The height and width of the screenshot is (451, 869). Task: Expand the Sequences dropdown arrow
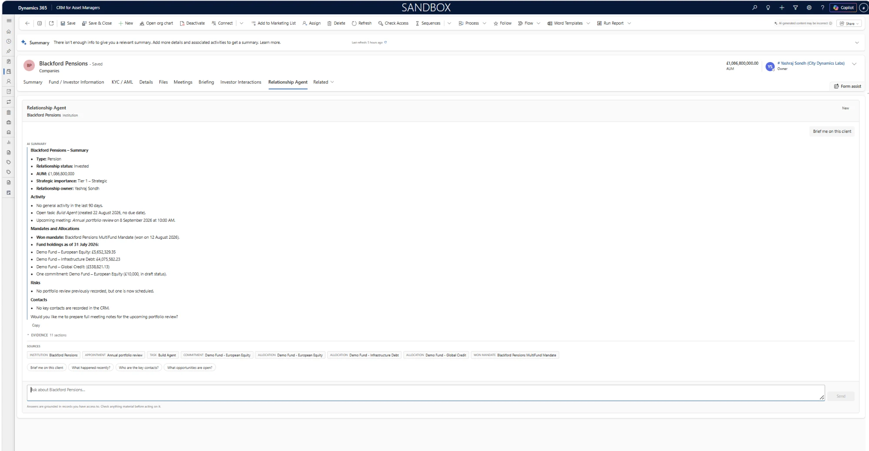click(x=449, y=23)
